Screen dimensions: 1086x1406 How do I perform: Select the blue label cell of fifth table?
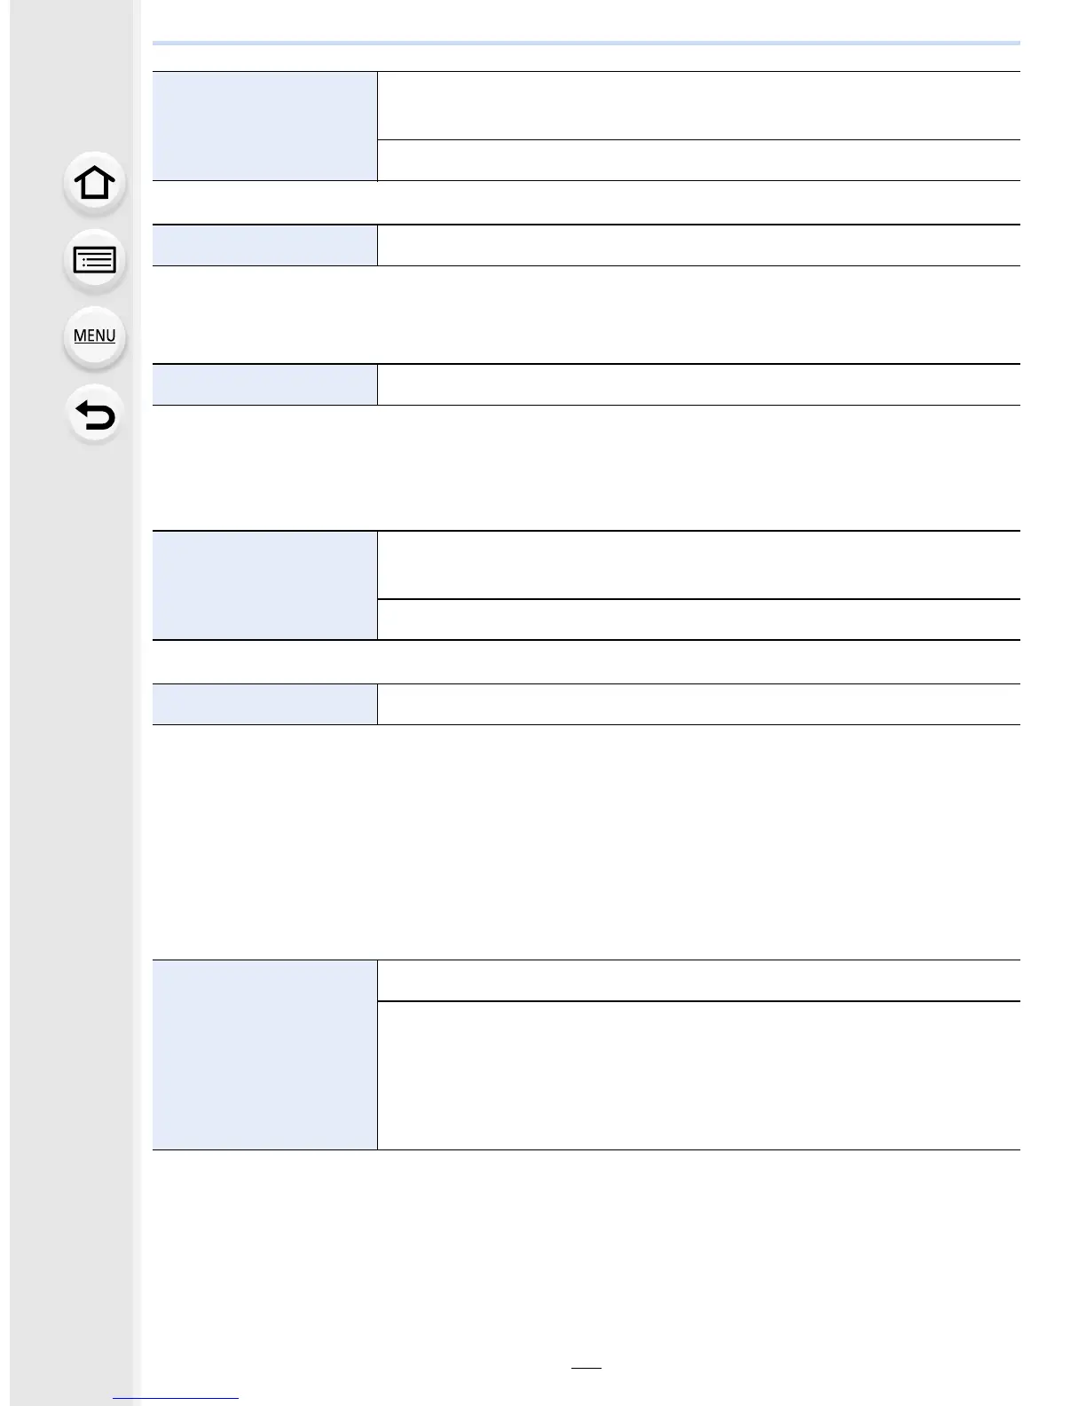pos(265,704)
